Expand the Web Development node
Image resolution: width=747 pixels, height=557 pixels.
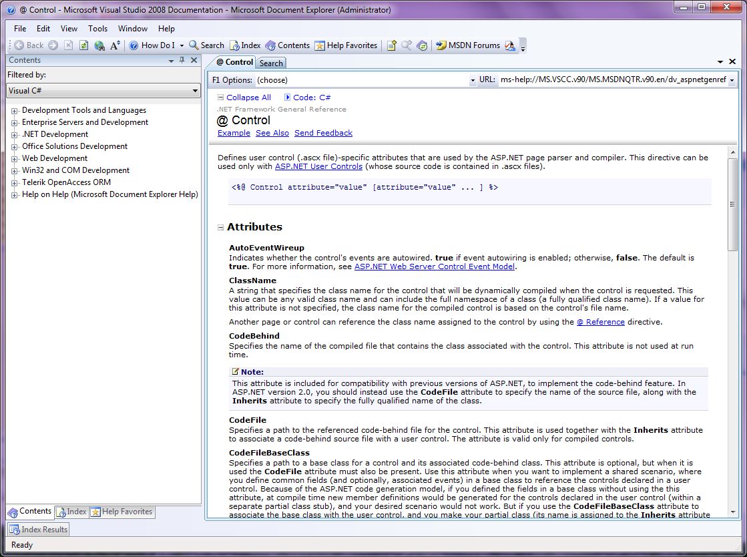pyautogui.click(x=14, y=159)
